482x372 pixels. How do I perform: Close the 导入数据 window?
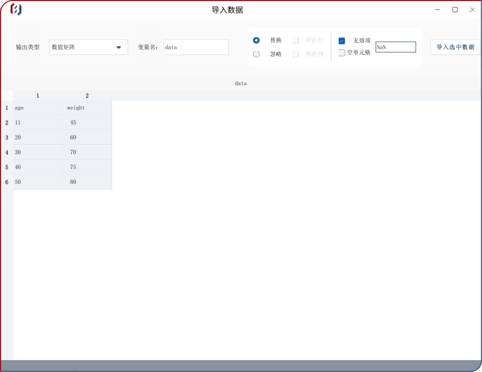[472, 10]
